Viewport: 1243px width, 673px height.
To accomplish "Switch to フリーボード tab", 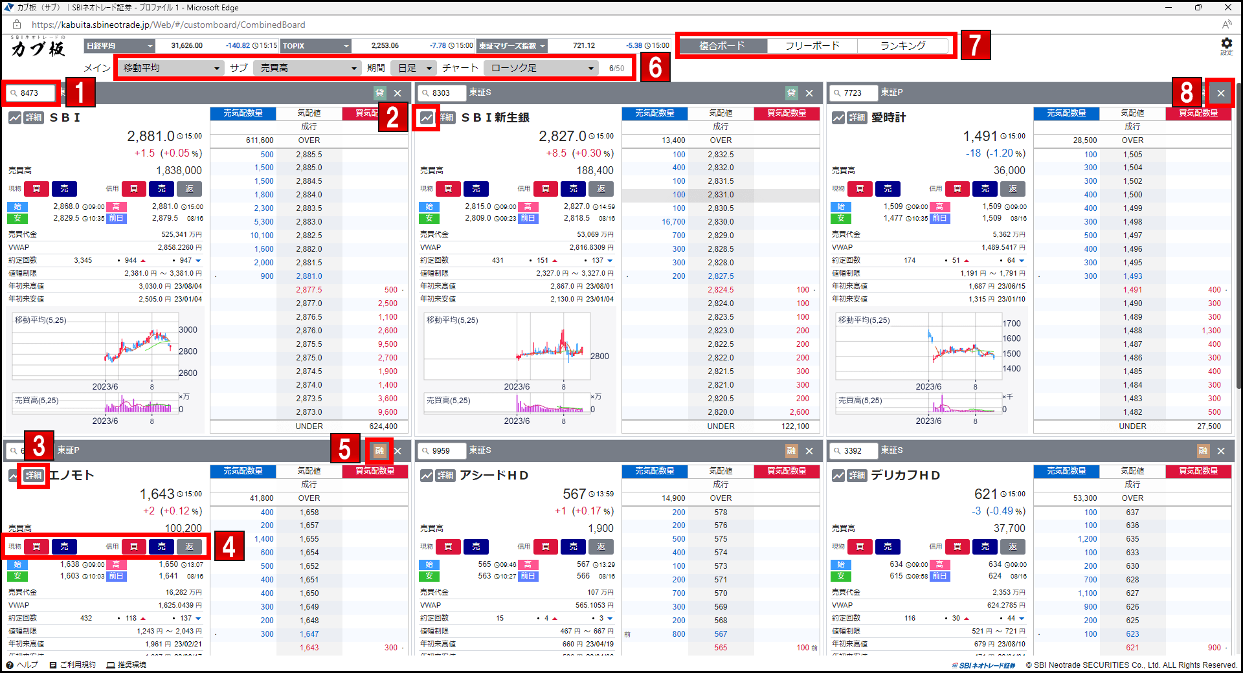I will (812, 46).
